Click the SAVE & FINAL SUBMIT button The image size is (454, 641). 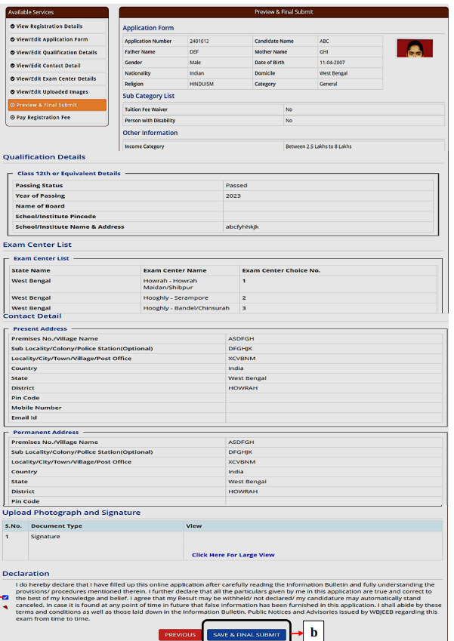tap(246, 634)
